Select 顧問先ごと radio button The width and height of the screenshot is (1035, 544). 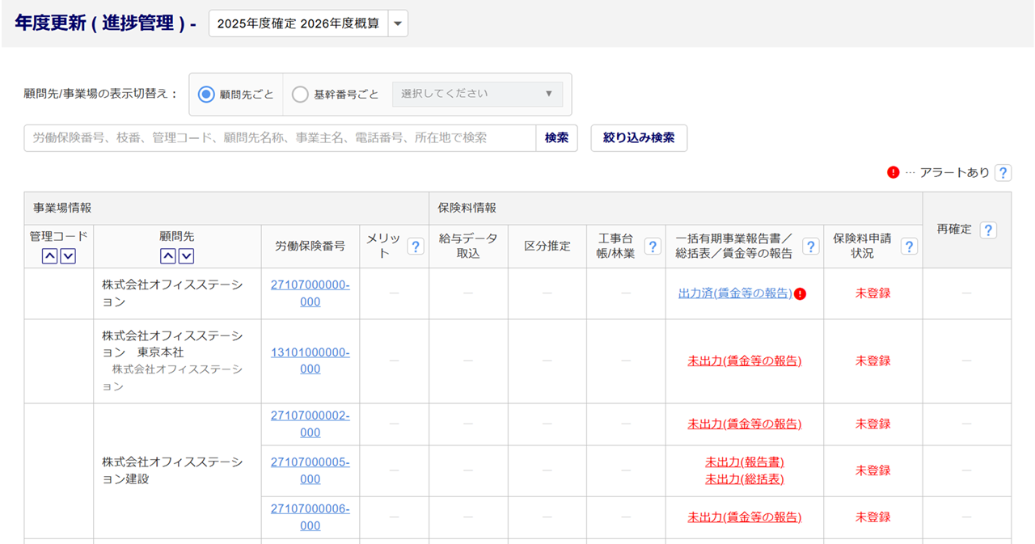206,95
